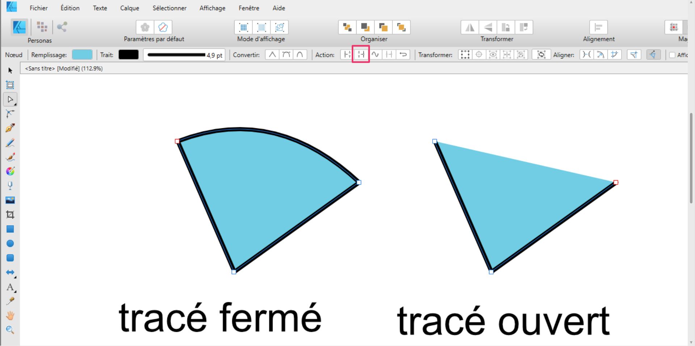The width and height of the screenshot is (695, 346).
Task: Select the Zoom magnifier tool
Action: point(10,330)
